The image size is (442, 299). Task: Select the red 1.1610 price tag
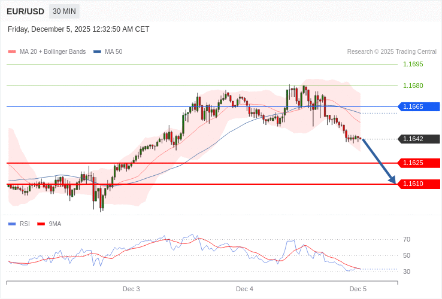tap(419, 184)
